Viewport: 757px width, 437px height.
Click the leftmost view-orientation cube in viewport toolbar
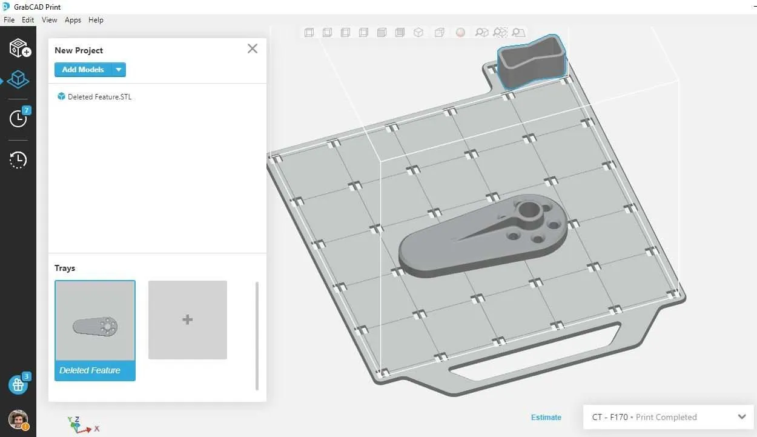309,33
